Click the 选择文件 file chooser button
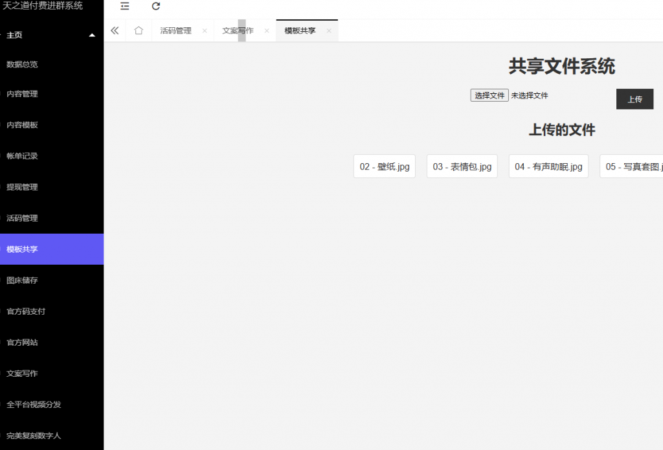Viewport: 663px width, 450px height. tap(489, 96)
